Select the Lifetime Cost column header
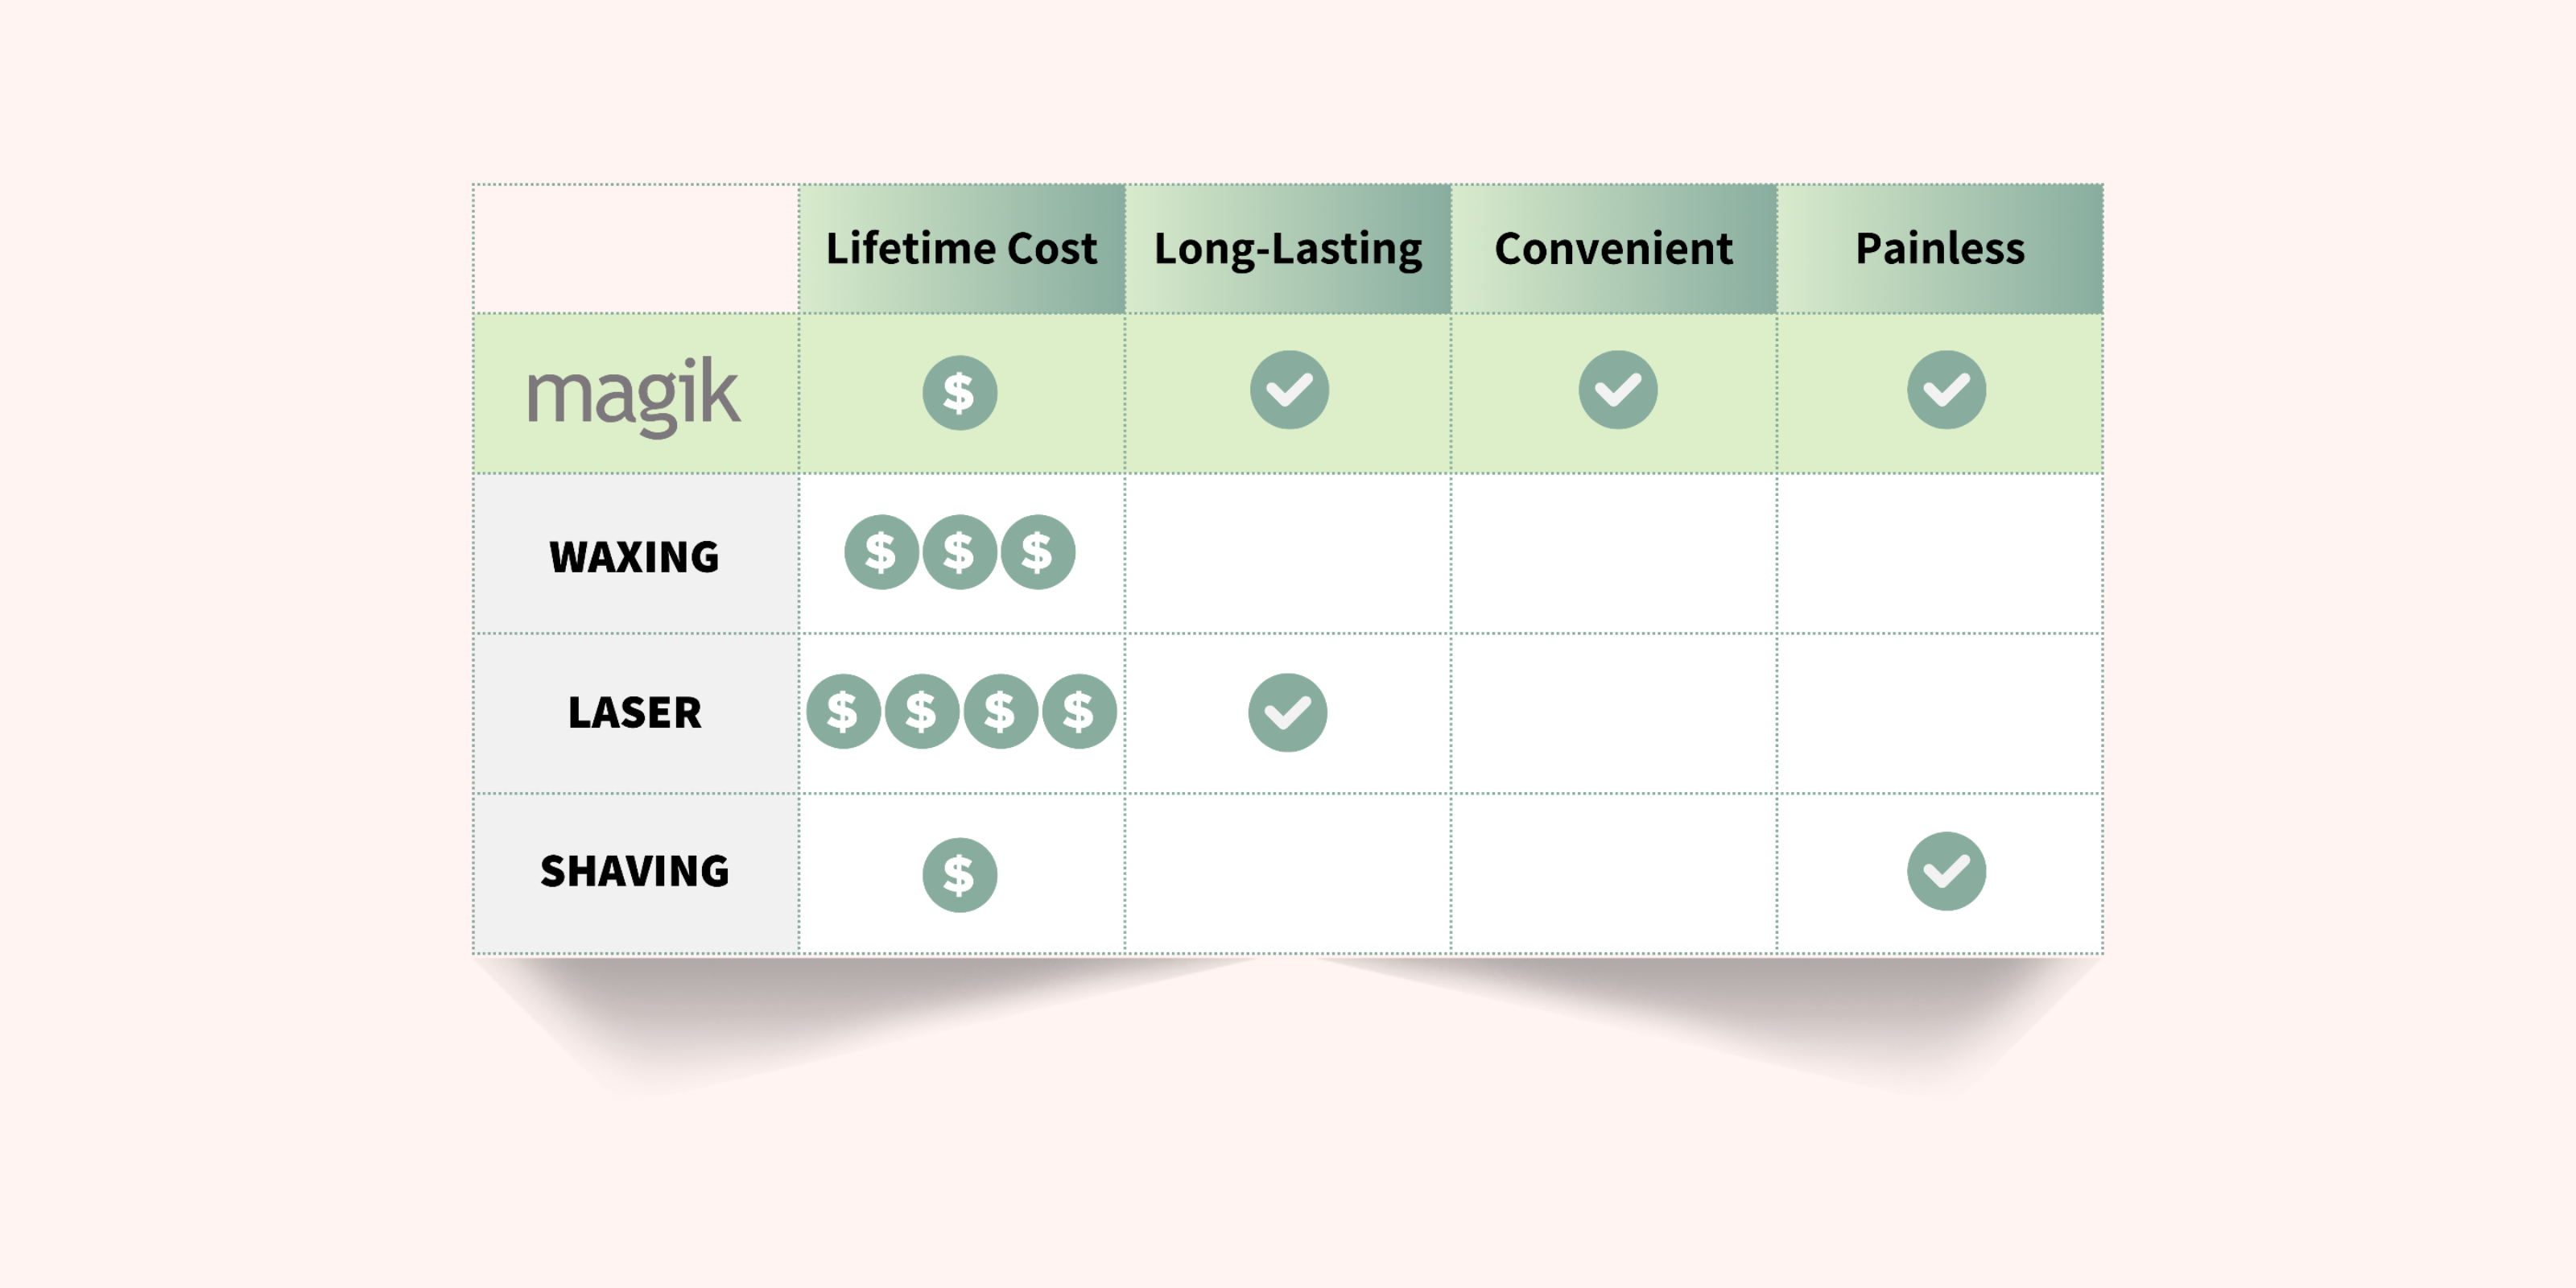 click(x=961, y=248)
